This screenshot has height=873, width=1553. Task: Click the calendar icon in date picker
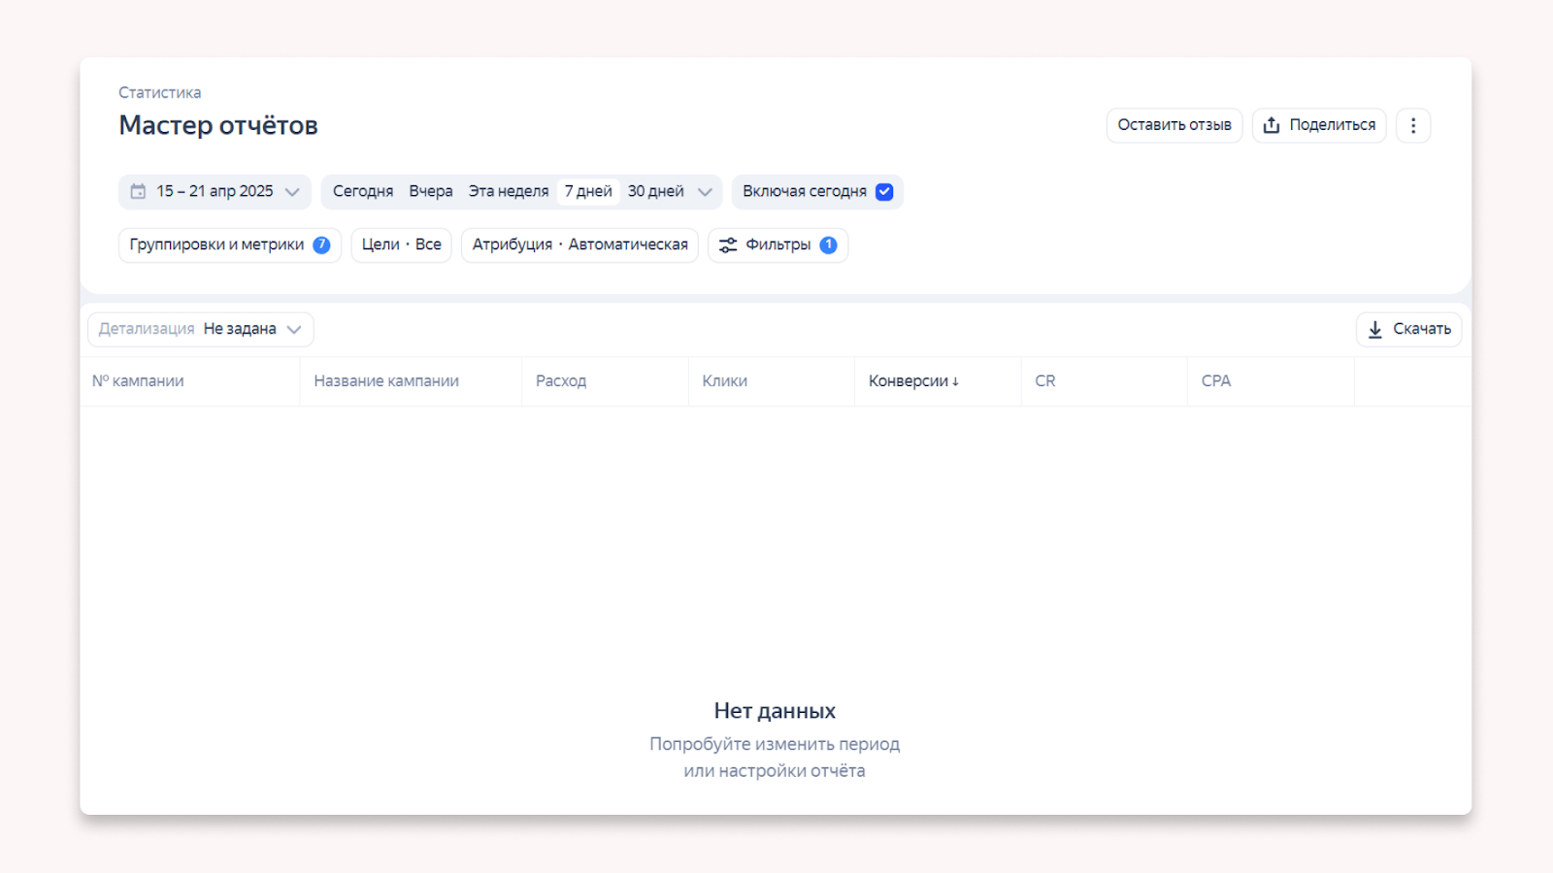pyautogui.click(x=139, y=191)
